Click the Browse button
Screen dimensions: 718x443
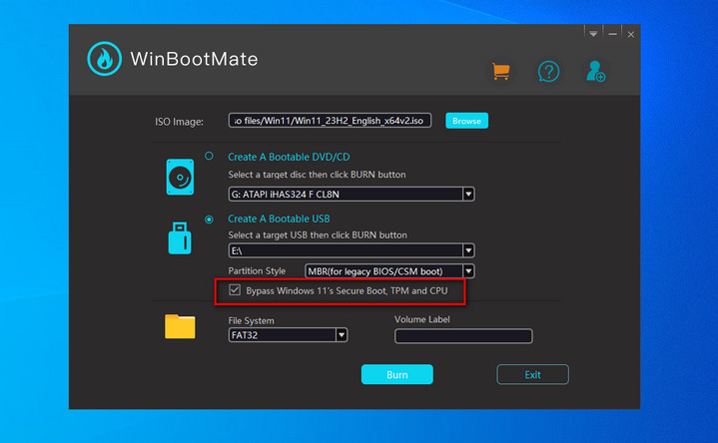click(466, 121)
